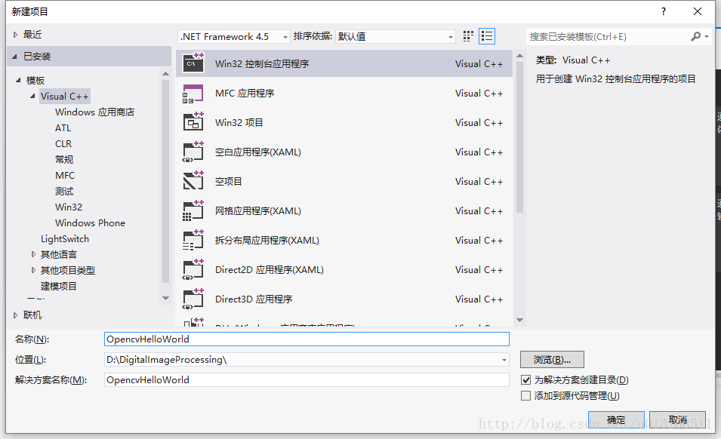Click the 解决方案名称 input field
721x439 pixels.
point(307,379)
